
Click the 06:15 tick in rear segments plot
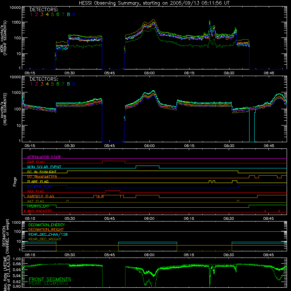click(189, 146)
